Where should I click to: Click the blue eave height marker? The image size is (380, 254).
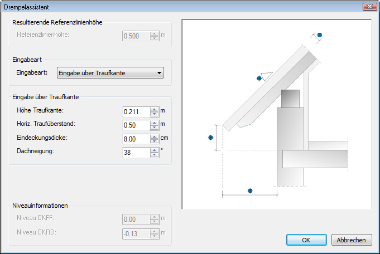tap(210, 138)
